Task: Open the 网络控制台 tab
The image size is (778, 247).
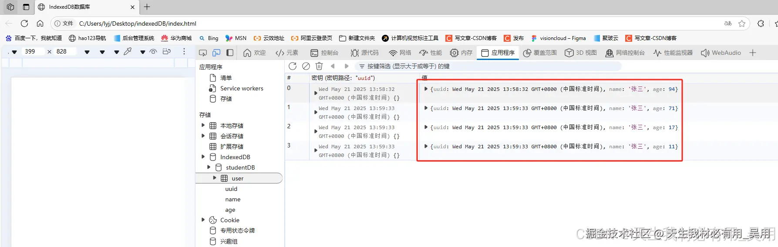Action: click(x=625, y=53)
